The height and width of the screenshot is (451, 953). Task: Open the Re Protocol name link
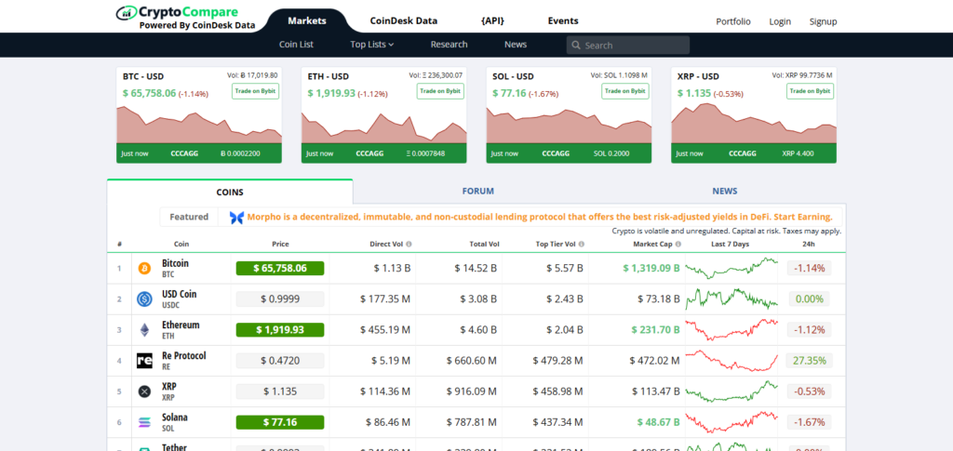(x=183, y=356)
